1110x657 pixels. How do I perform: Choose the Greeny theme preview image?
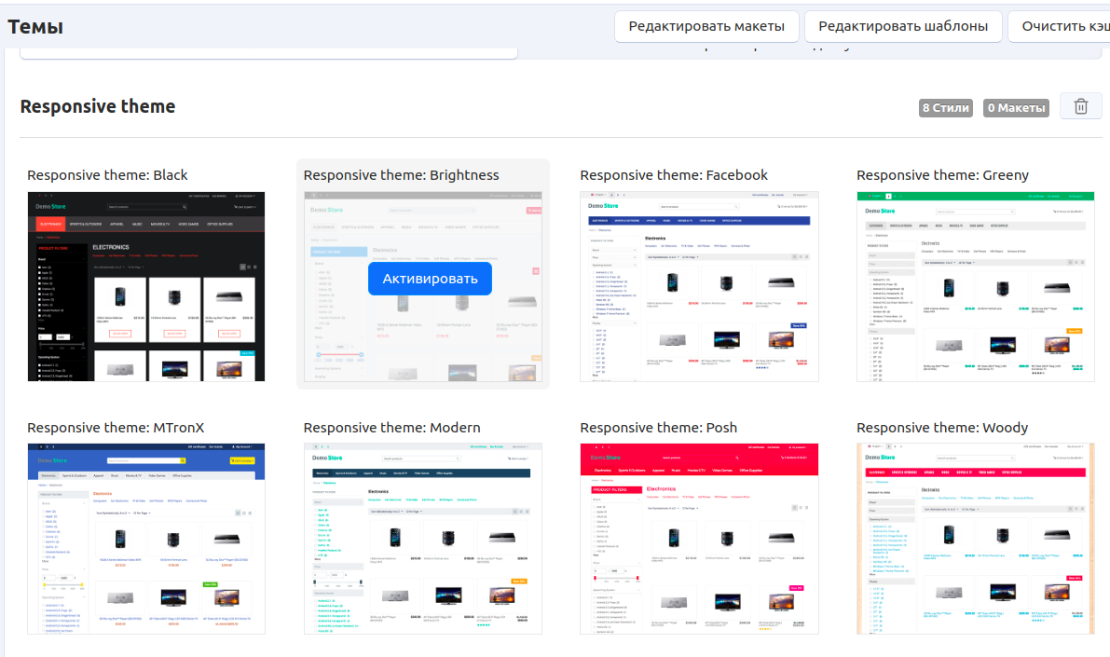[x=976, y=286]
